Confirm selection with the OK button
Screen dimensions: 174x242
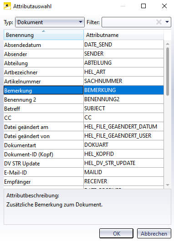pyautogui.click(x=116, y=233)
